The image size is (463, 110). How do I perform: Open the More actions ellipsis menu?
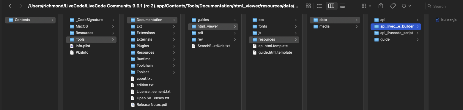point(406,6)
